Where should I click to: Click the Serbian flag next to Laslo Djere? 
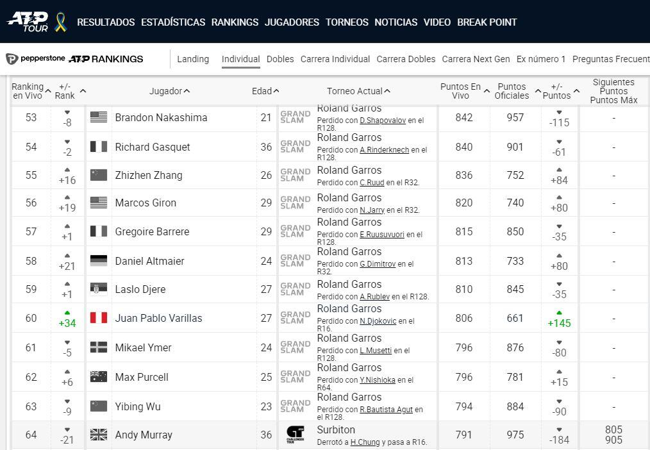[x=98, y=289]
